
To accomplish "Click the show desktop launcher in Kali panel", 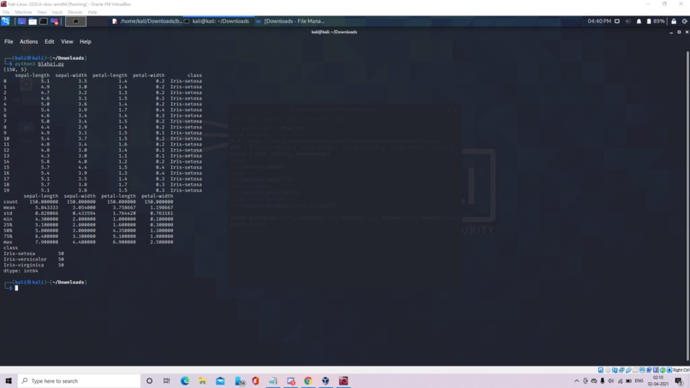I will click(x=21, y=21).
